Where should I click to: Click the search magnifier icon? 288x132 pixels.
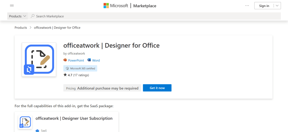(33, 16)
